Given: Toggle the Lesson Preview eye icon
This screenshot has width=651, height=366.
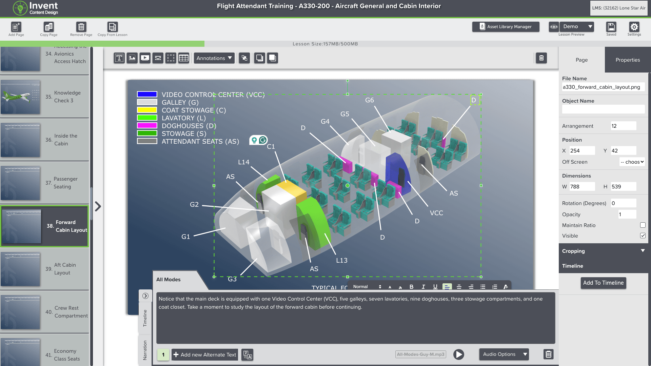Looking at the screenshot, I should [x=554, y=26].
